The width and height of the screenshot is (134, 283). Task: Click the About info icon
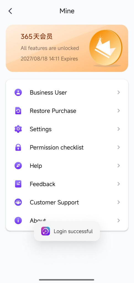(18, 221)
